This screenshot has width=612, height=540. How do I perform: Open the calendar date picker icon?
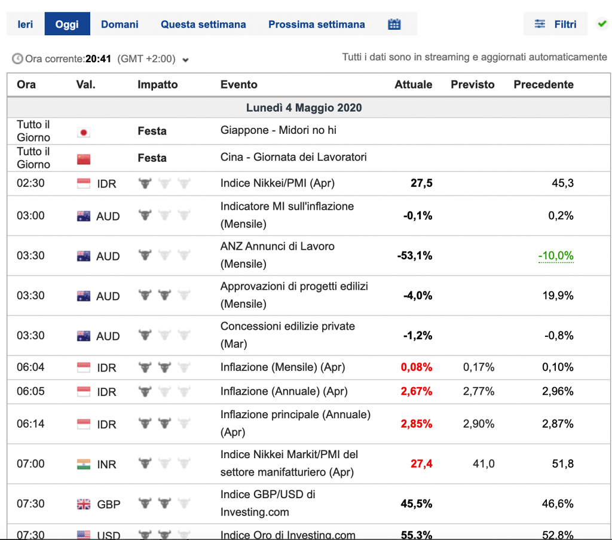pos(394,24)
